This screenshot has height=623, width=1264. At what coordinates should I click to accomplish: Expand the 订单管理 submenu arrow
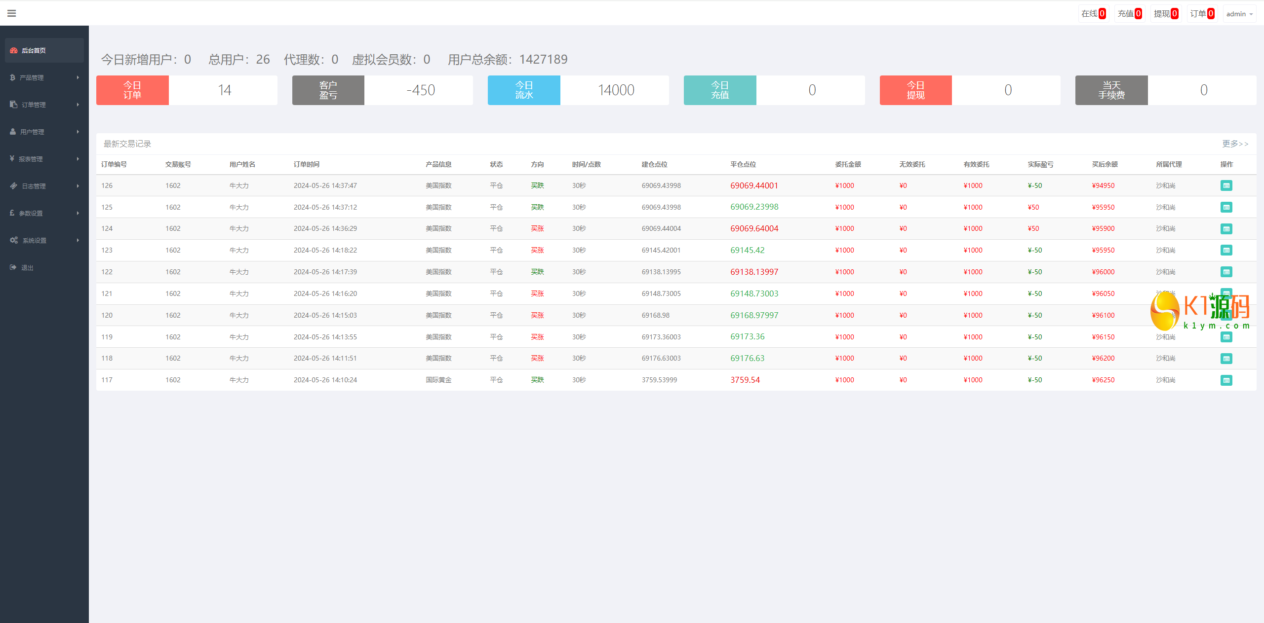78,105
